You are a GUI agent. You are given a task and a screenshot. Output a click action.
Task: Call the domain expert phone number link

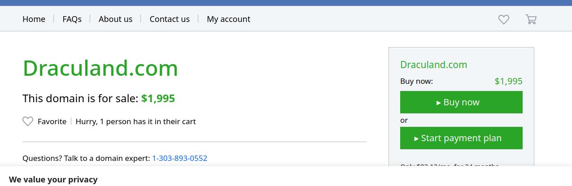179,158
